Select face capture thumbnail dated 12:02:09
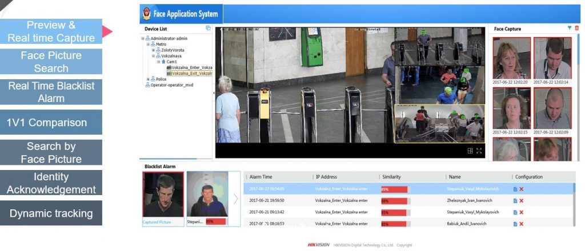 pos(552,108)
